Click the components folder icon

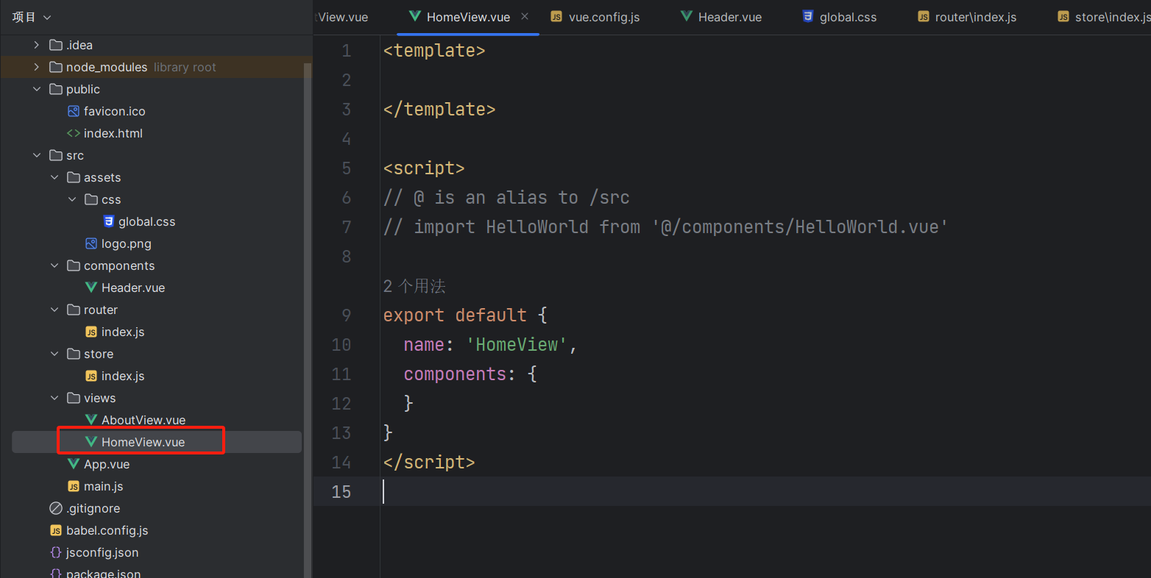pos(74,265)
